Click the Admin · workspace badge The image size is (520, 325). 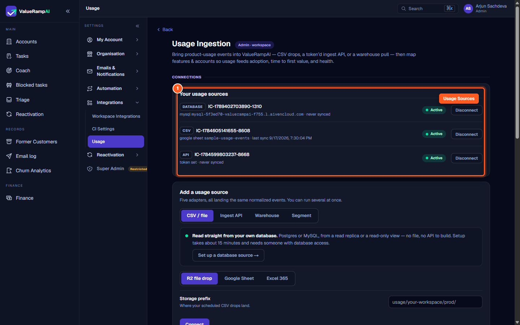click(255, 45)
